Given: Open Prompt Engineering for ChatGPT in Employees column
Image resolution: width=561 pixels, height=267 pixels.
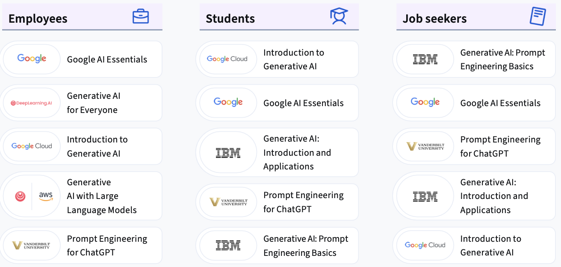Looking at the screenshot, I should (x=82, y=246).
